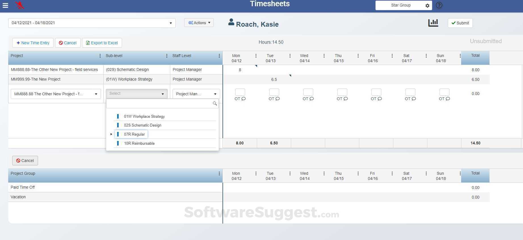
Task: Open Mon 04/12 column menu in top grid
Action: click(256, 56)
